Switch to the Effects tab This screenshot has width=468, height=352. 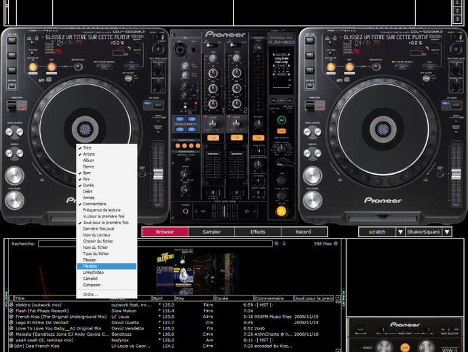point(258,232)
